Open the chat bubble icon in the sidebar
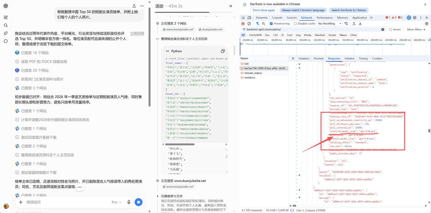 [x=6, y=41]
